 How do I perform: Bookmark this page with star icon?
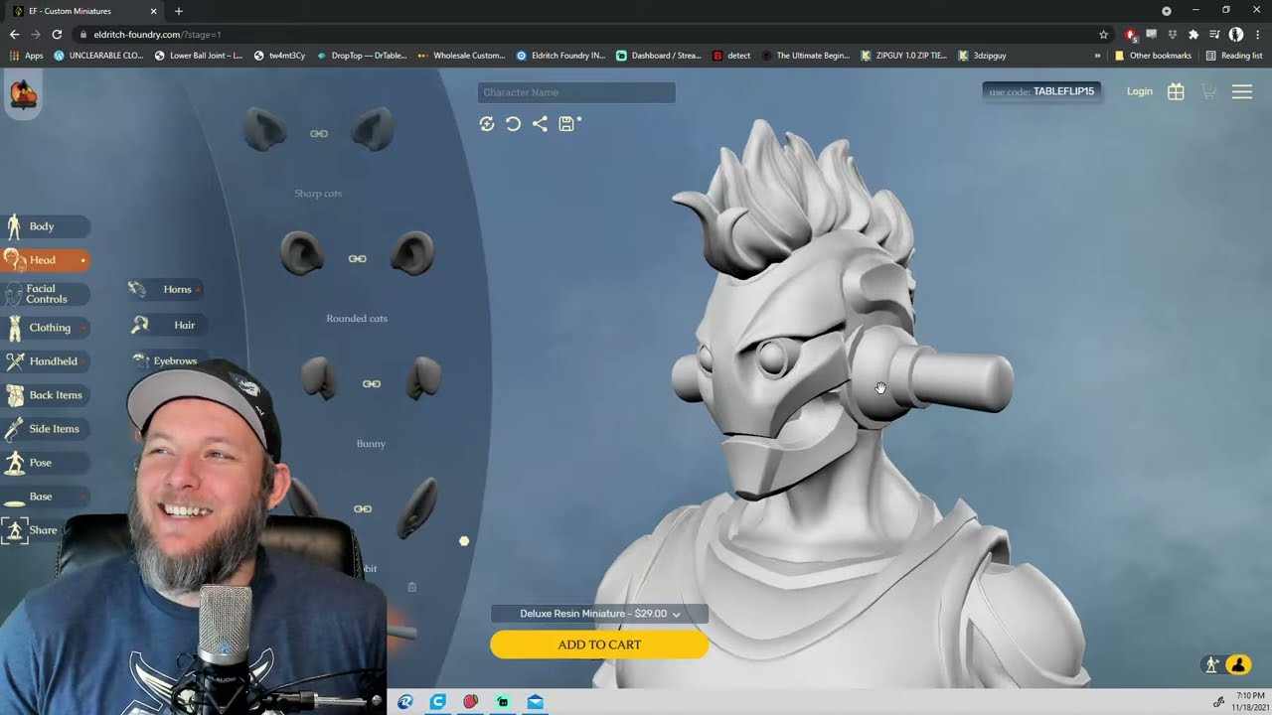1103,34
